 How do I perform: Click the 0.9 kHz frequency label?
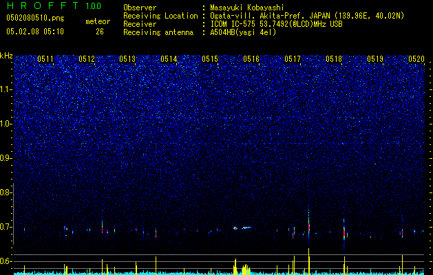[6, 158]
